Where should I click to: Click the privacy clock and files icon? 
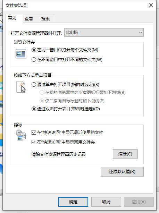[x=21, y=135]
